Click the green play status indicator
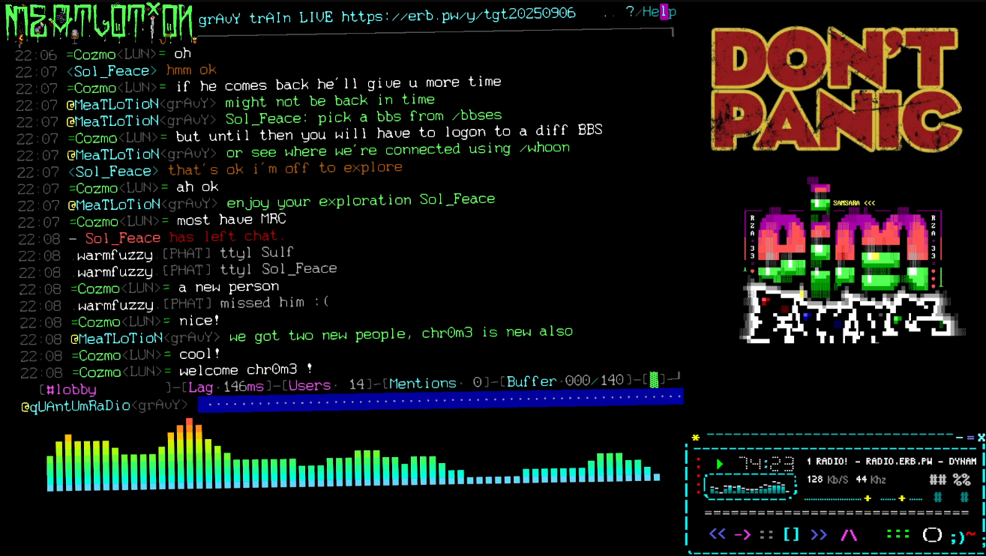This screenshot has height=556, width=986. 720,465
